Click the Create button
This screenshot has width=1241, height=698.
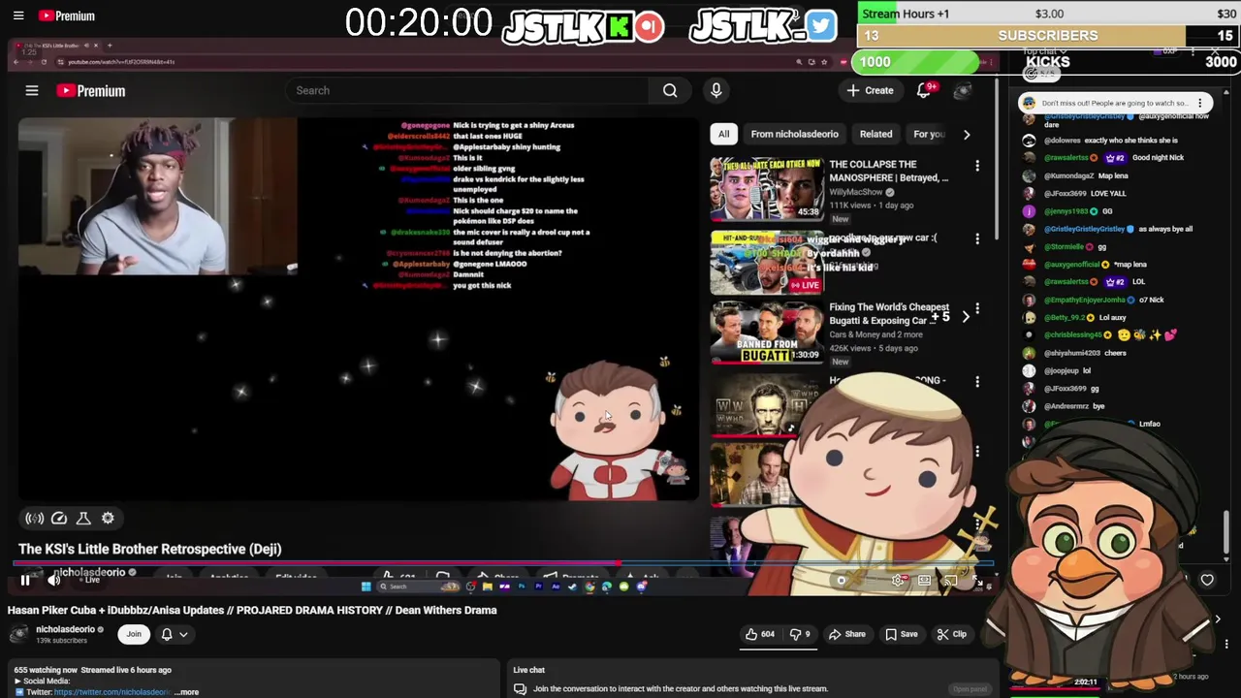870,90
